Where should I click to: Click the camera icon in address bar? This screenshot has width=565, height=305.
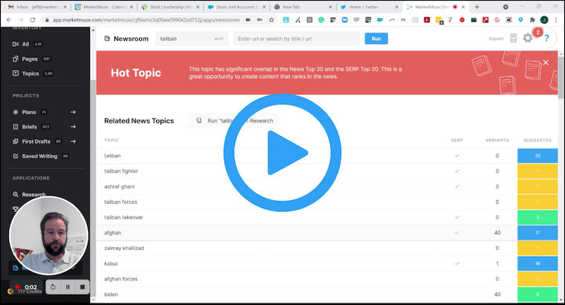tap(248, 20)
